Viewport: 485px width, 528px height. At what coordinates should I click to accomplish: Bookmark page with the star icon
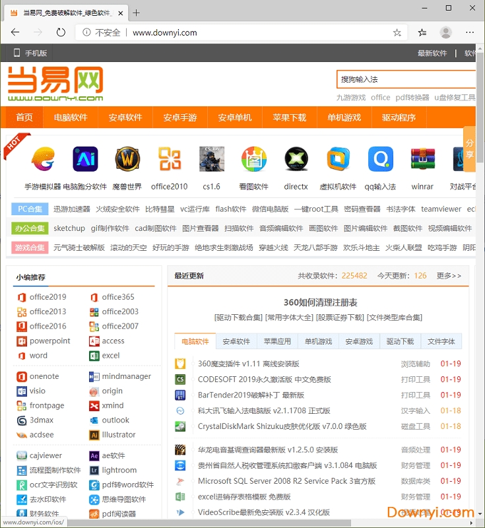tap(397, 32)
